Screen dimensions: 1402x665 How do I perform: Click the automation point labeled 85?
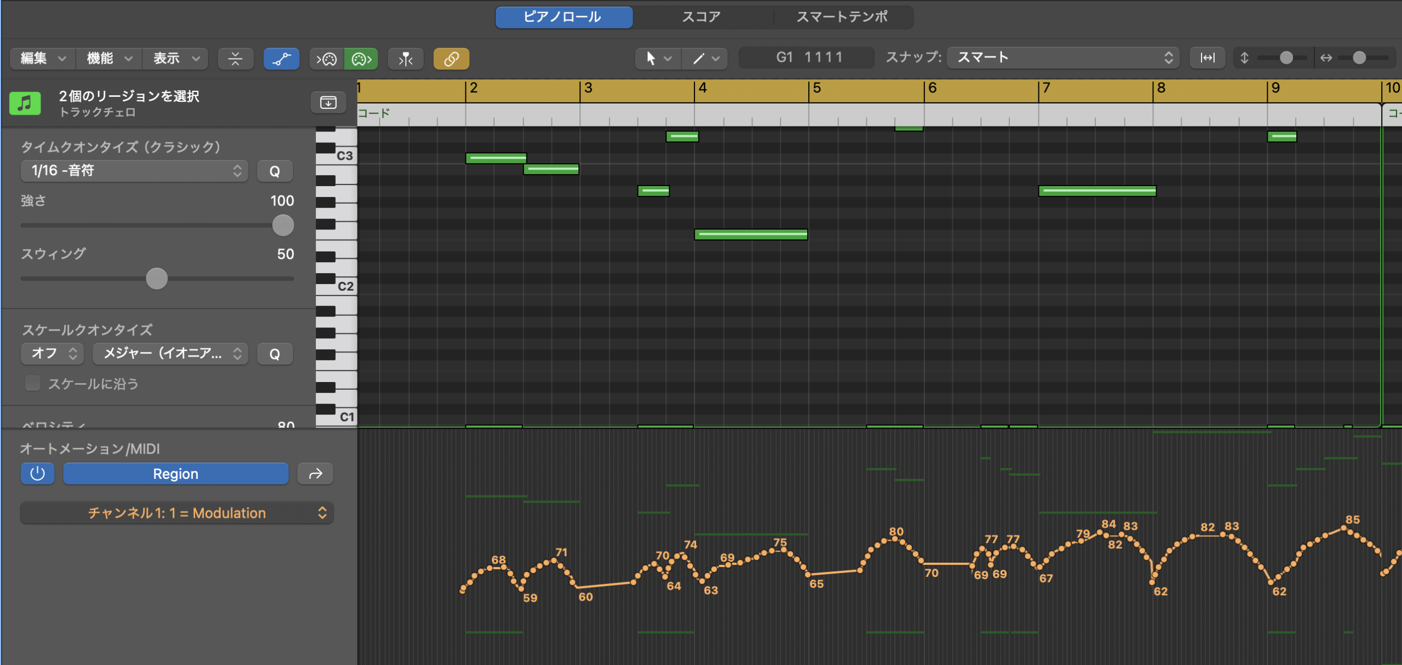coord(1343,528)
